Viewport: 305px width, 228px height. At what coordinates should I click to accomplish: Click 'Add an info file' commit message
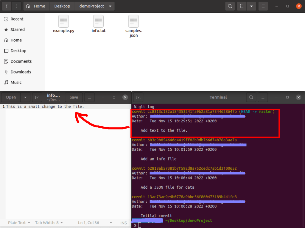(x=158, y=159)
